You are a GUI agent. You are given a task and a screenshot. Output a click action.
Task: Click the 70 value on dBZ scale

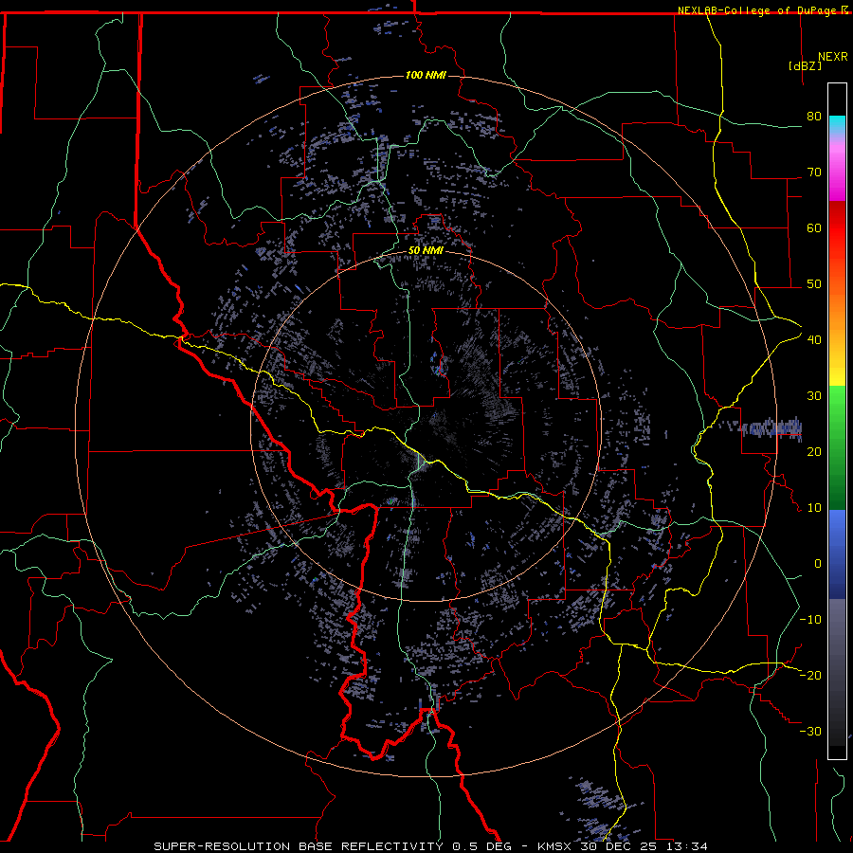(814, 172)
